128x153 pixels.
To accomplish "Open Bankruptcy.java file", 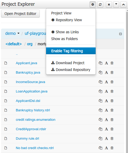I will pos(28,73).
